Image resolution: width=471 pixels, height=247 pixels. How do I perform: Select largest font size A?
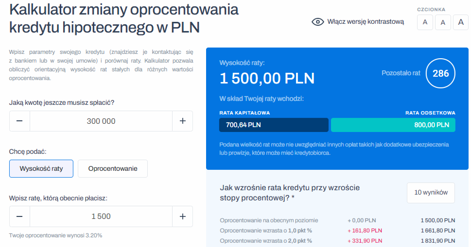tap(461, 22)
